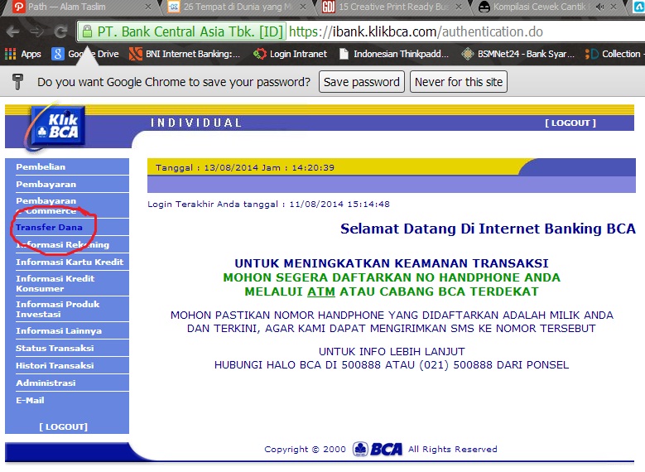
Task: Click the HUBUNGI HALO BCA DI 500888 line
Action: (x=392, y=364)
